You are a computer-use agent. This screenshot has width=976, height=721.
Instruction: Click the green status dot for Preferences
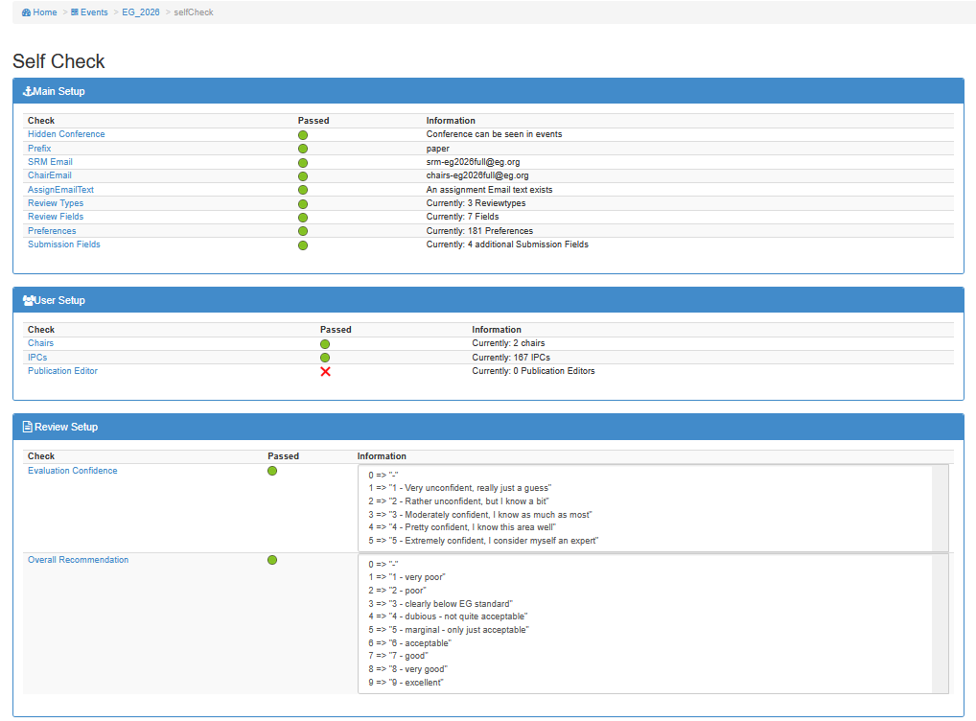pos(303,232)
